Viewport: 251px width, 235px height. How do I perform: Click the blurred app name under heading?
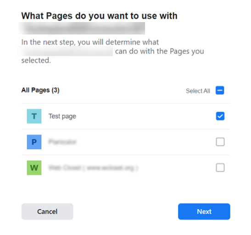coord(82,28)
